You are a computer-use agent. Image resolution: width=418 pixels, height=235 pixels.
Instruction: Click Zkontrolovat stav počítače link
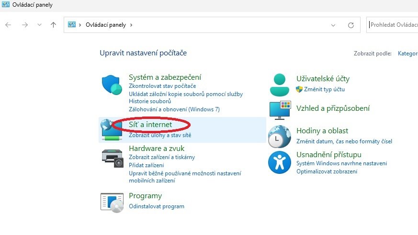(162, 86)
